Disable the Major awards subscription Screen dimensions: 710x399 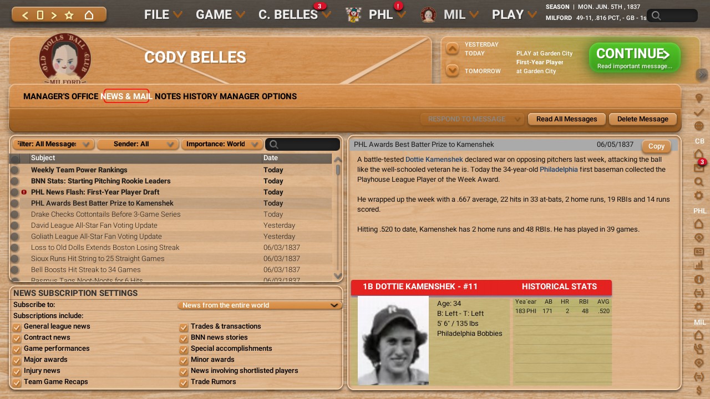point(17,360)
